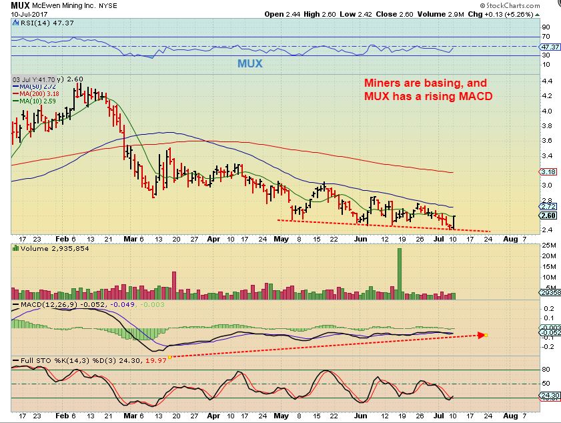Click the Volume 2.9M header value
The width and height of the screenshot is (561, 423).
440,14
